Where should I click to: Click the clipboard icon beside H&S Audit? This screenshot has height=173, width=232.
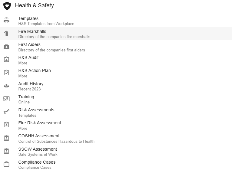pyautogui.click(x=6, y=60)
